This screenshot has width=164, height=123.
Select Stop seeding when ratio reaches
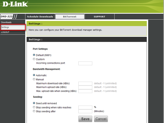pyautogui.click(x=34, y=107)
